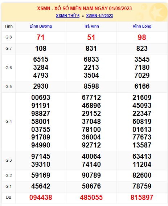
Task: Select the Vĩnh Long province header
Action: coord(142,26)
